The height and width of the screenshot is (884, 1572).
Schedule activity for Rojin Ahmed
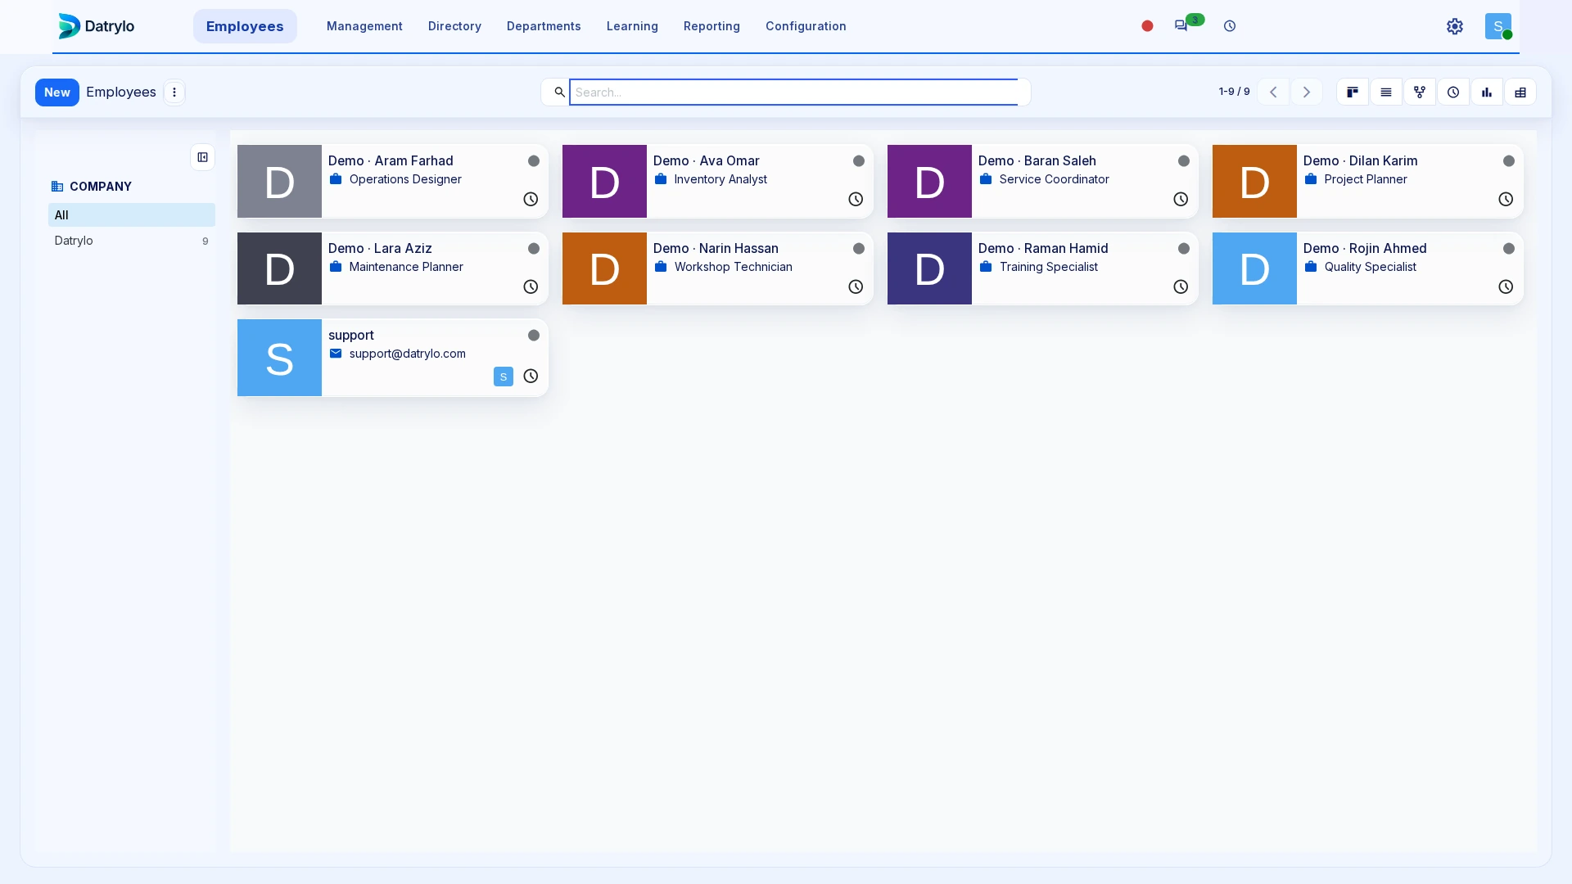1506,286
